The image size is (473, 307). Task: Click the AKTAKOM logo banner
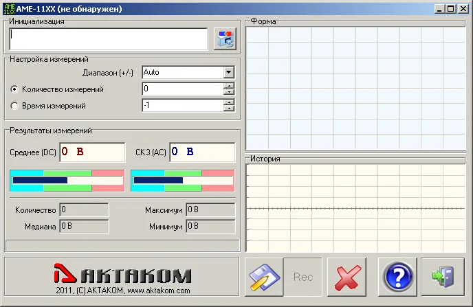click(122, 277)
